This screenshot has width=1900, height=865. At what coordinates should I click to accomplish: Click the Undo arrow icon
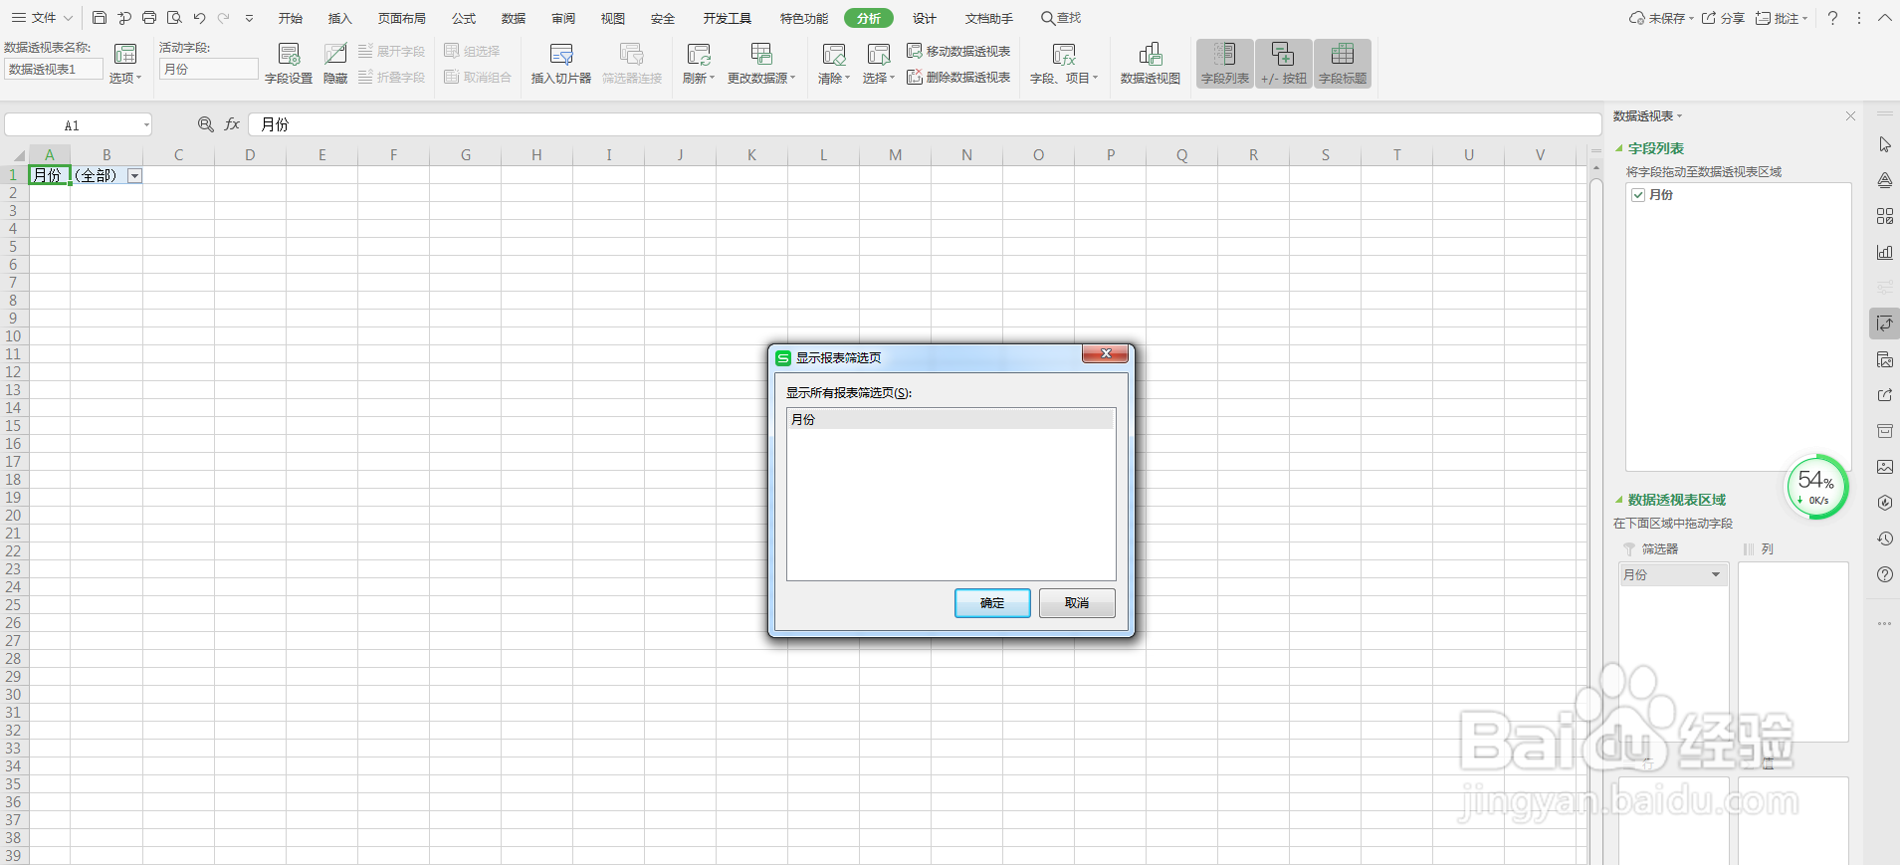point(199,18)
